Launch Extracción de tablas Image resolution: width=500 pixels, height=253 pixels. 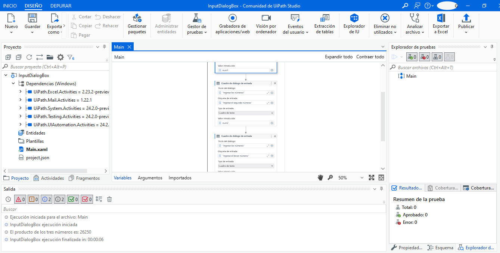(x=324, y=24)
